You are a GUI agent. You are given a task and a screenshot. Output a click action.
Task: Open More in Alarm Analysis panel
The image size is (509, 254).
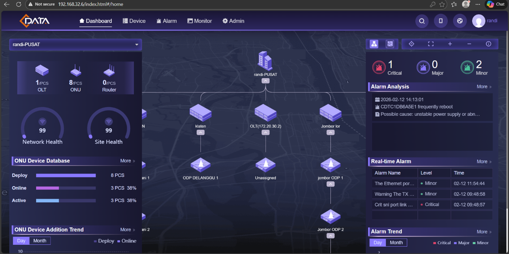(484, 87)
